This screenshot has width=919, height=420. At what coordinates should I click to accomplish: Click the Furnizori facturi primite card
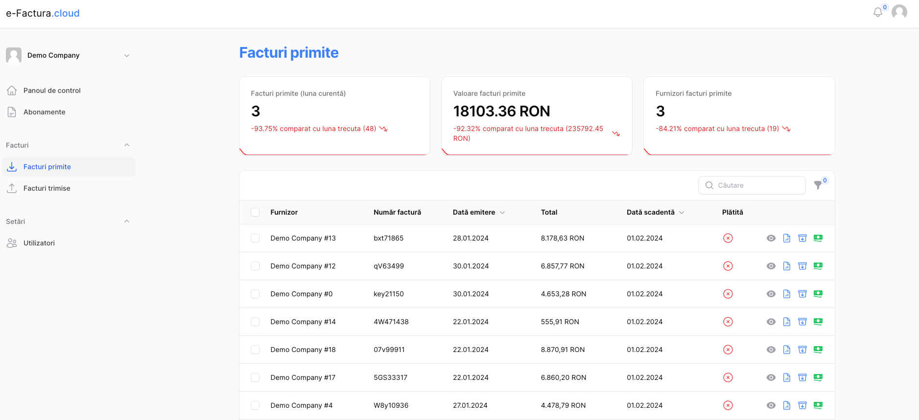click(x=739, y=116)
